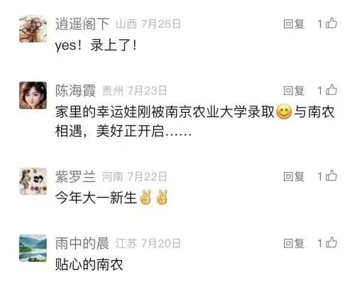The width and height of the screenshot is (357, 292).
Task: Open 雨中的晨's landscape avatar
Action: 33,248
